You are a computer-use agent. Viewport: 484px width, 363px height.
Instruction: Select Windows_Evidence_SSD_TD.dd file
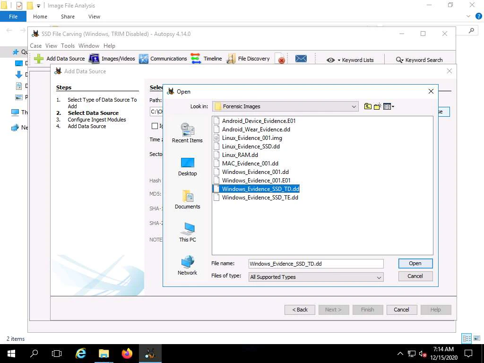tap(256, 189)
